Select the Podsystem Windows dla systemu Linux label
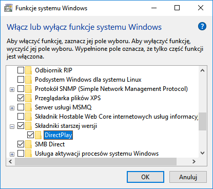This screenshot has height=189, width=213. 88,80
